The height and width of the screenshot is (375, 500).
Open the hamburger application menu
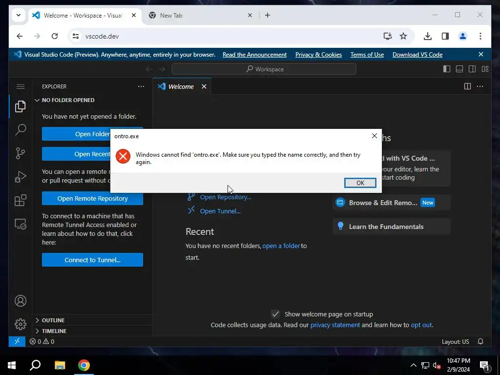click(x=21, y=87)
